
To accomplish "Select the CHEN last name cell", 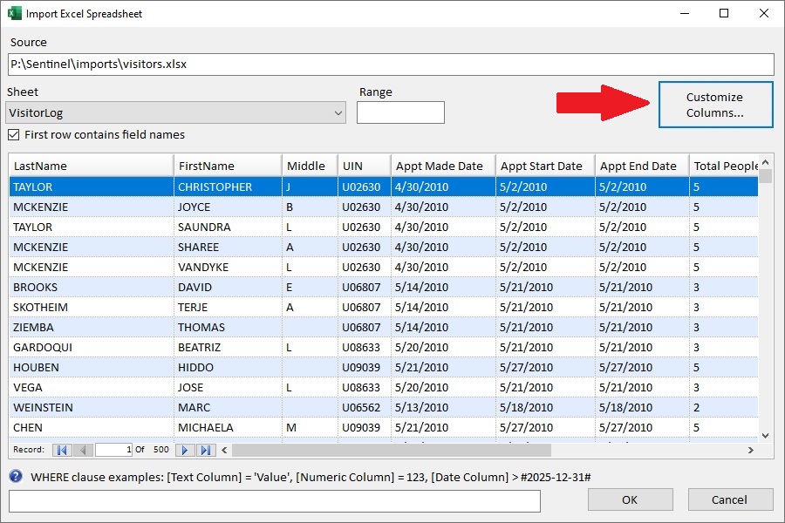I will pyautogui.click(x=91, y=427).
